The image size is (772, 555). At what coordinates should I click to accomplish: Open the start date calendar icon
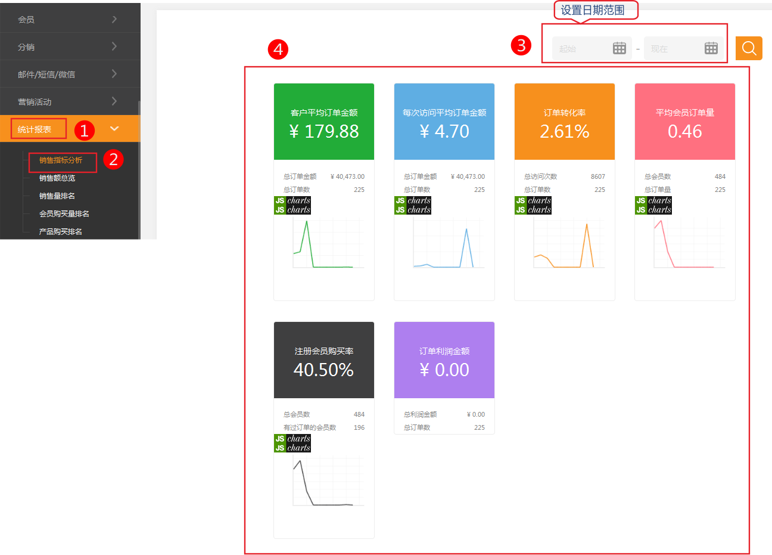620,48
